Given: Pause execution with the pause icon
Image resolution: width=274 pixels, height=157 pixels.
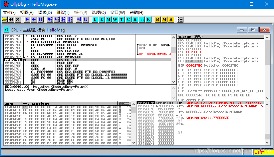Looking at the screenshot, I should (x=41, y=20).
